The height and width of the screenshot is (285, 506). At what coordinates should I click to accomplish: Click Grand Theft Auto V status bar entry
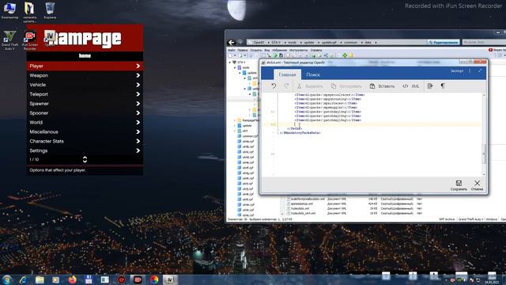point(470,219)
